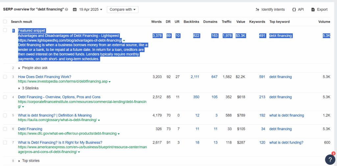Open the Compare with dropdown
This screenshot has height=166, width=337.
[122, 10]
